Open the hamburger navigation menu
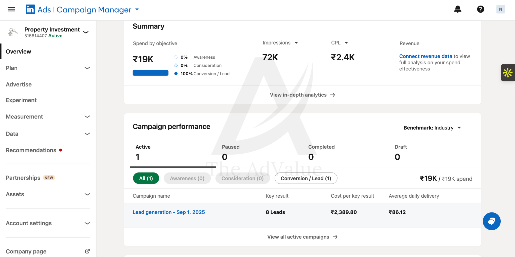Screen dimensions: 515x257 pyautogui.click(x=12, y=9)
